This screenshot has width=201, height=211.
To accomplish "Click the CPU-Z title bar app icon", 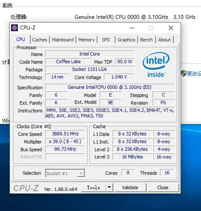I will (x=14, y=28).
